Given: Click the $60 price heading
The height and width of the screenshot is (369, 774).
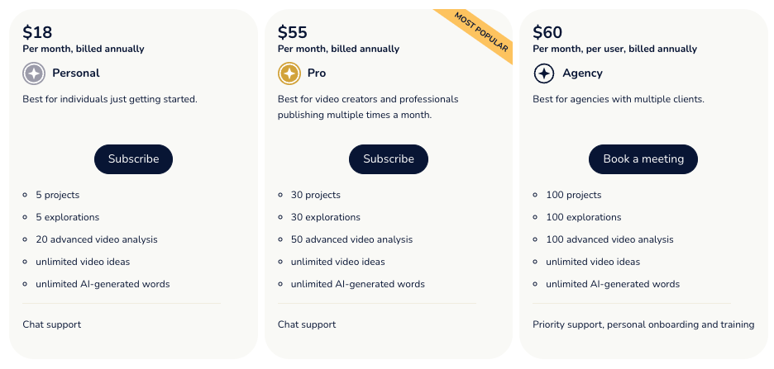Looking at the screenshot, I should [x=547, y=32].
